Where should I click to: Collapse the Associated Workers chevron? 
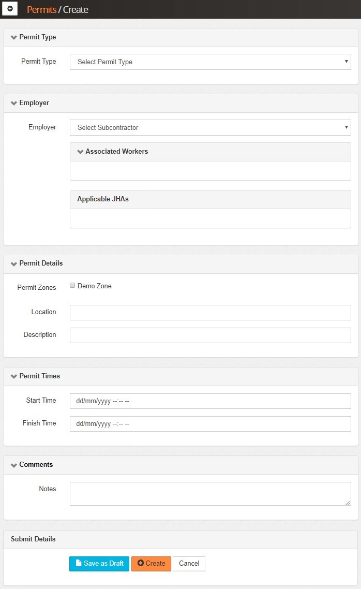(80, 152)
